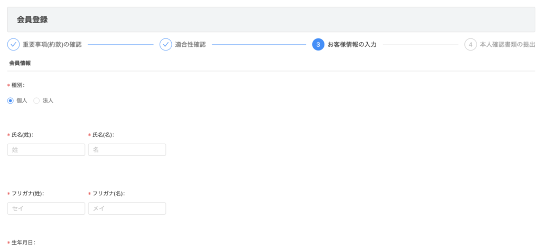Click the 会員登録 page header

(x=32, y=20)
